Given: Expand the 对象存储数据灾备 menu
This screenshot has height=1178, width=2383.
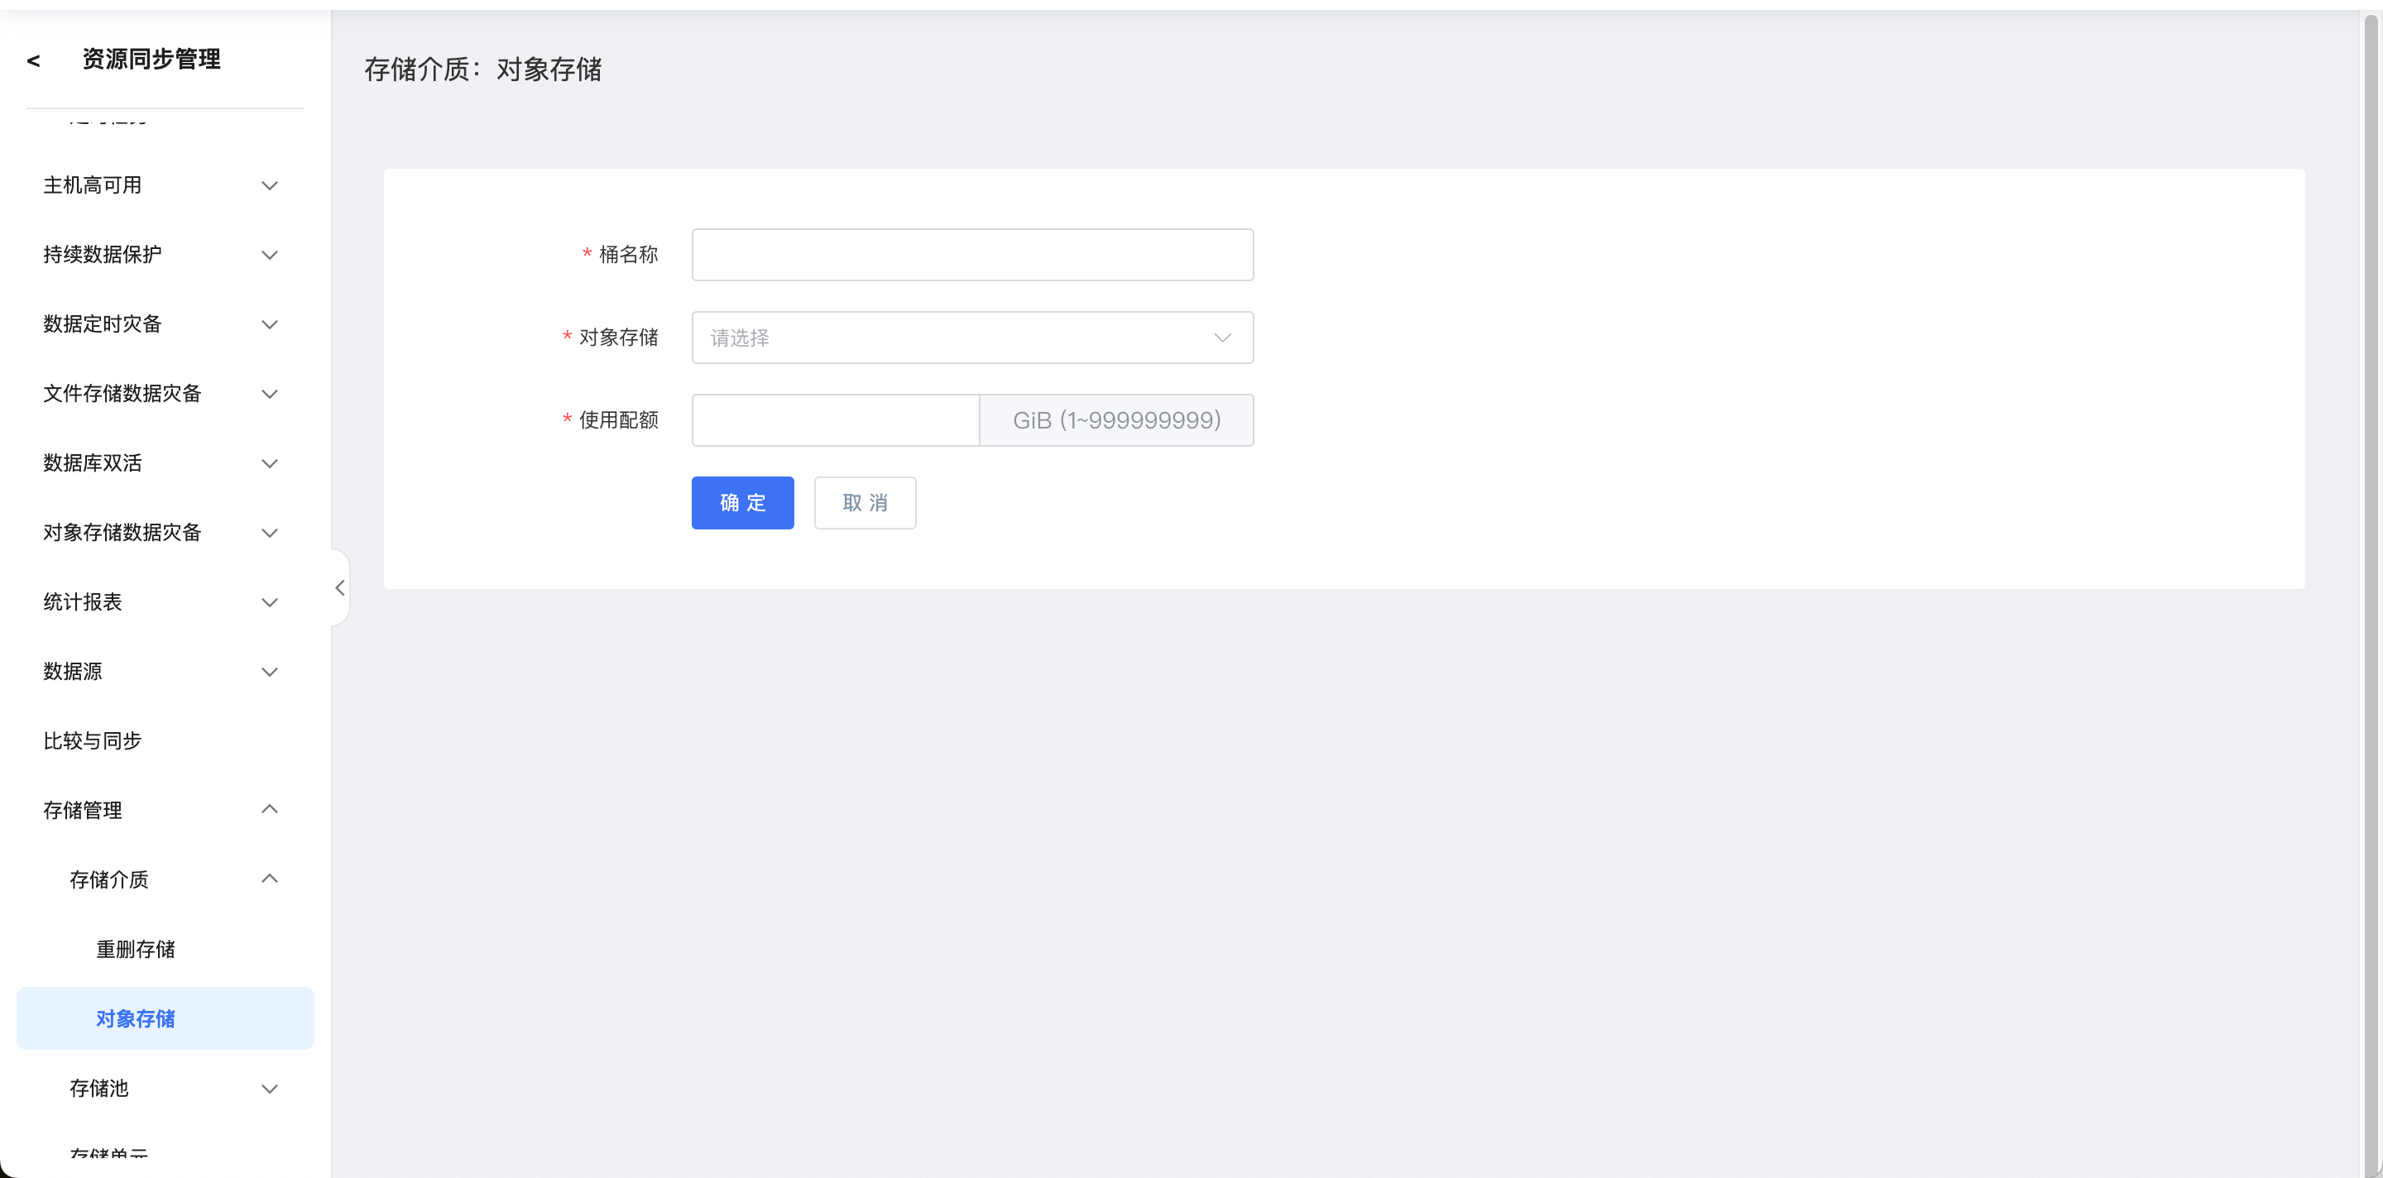Looking at the screenshot, I should click(x=159, y=532).
